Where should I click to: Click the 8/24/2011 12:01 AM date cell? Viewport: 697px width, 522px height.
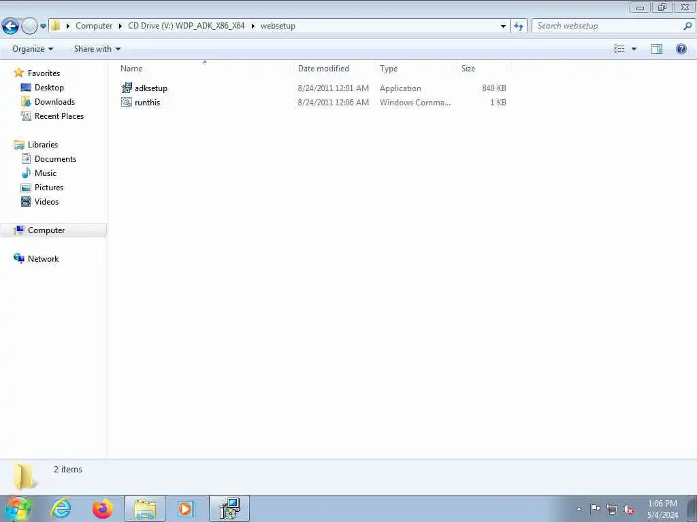pos(334,88)
